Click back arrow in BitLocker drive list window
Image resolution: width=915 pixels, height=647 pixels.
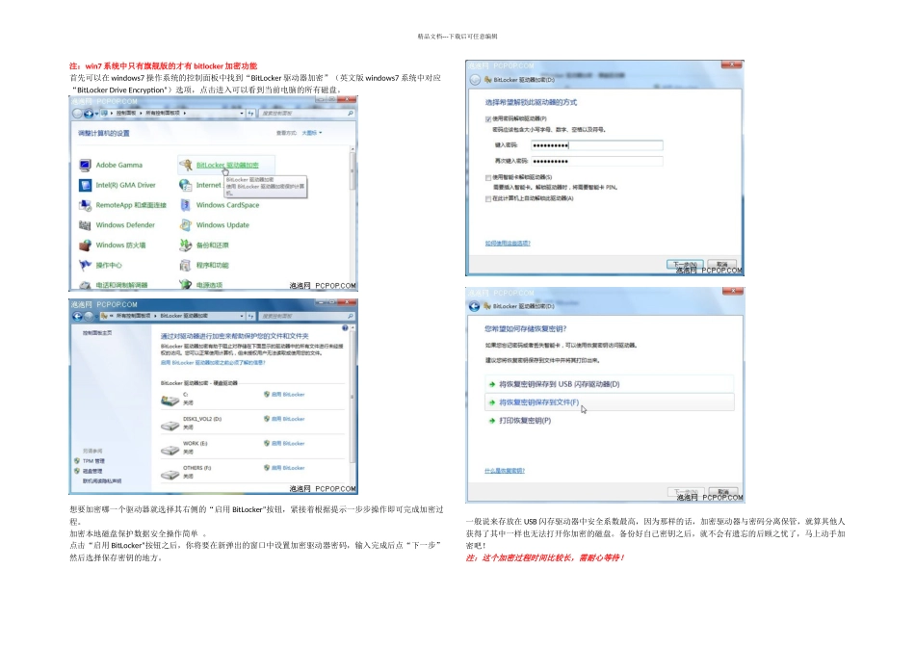[77, 316]
